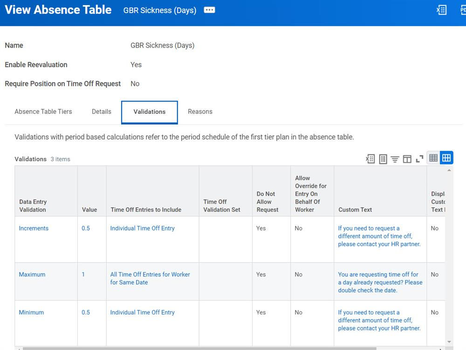Expand the Validations table to fullscreen
Viewport: 466px width, 350px height.
[420, 159]
